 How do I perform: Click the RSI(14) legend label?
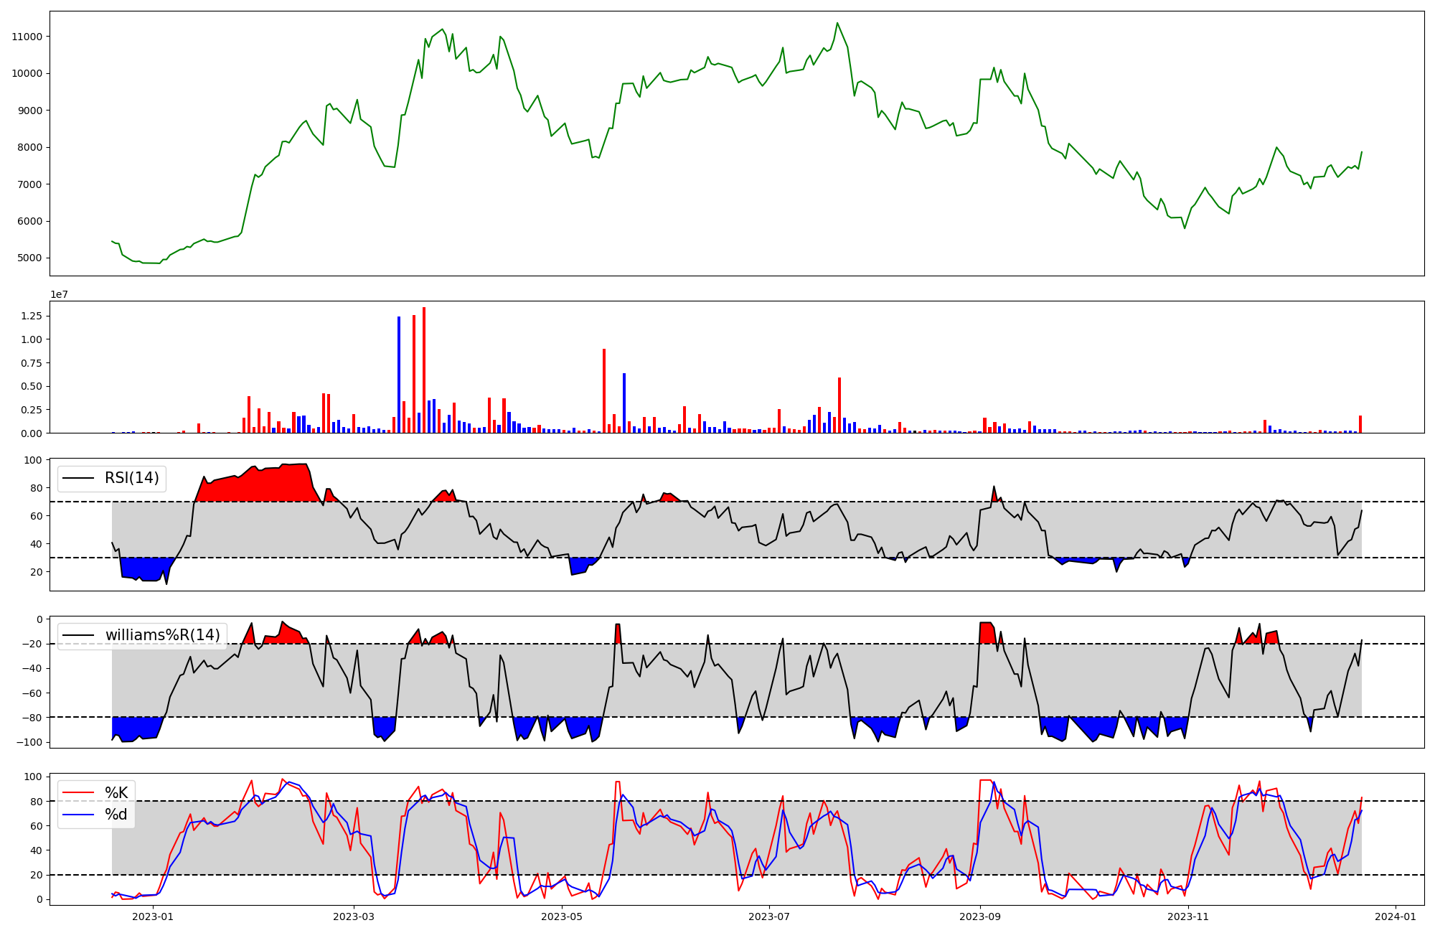tap(131, 478)
